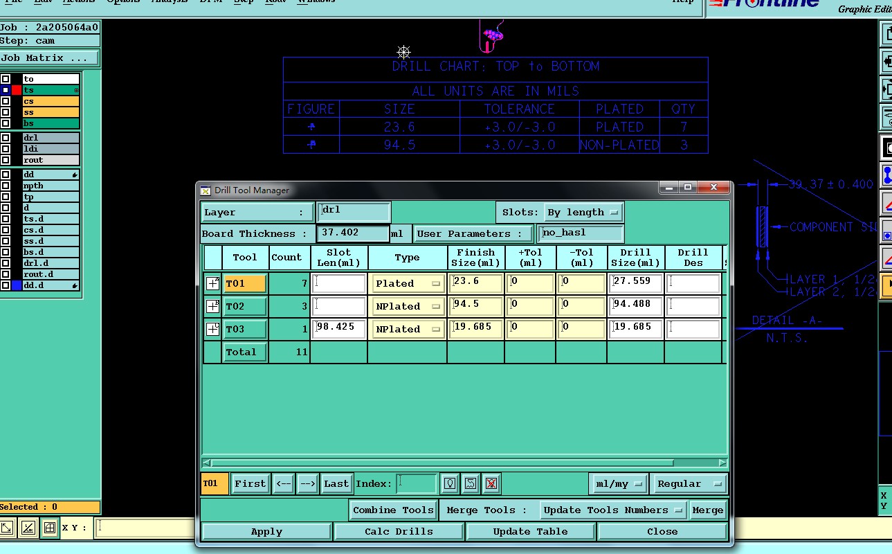Click the T02 Drill Size field 94.488
892x554 pixels.
(635, 306)
